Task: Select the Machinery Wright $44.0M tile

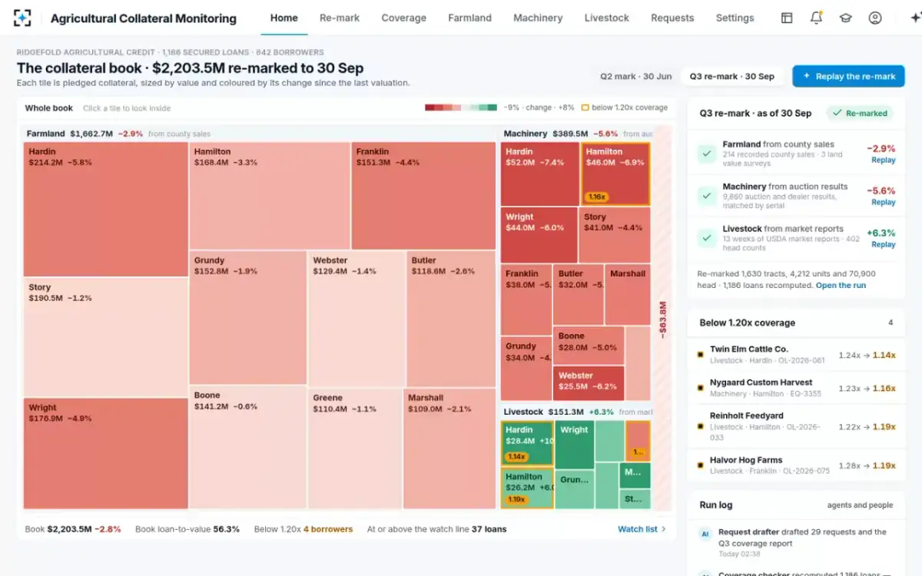Action: pyautogui.click(x=539, y=235)
